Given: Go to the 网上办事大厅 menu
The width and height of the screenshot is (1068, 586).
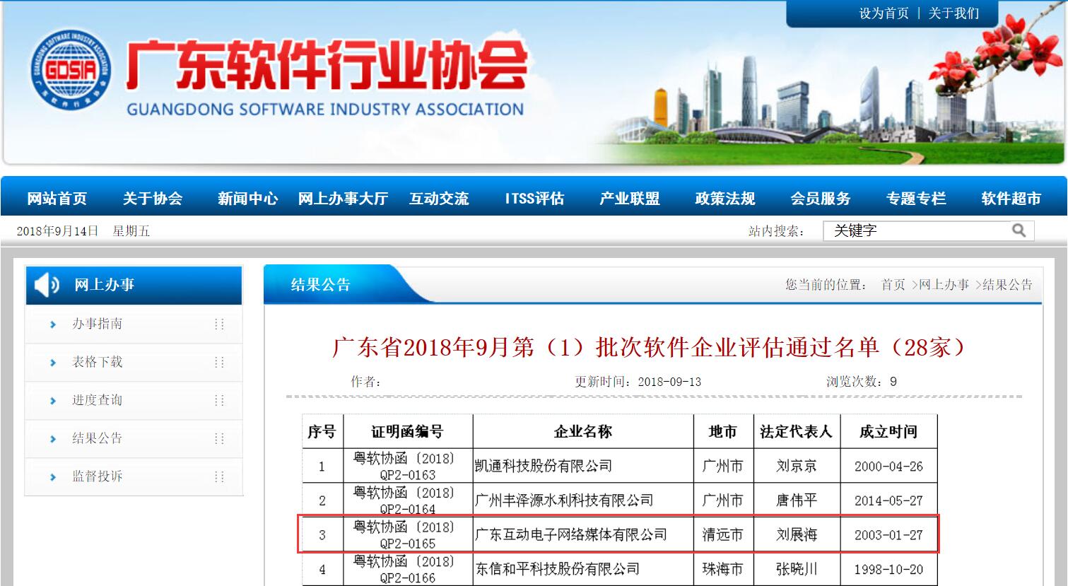Looking at the screenshot, I should pos(343,199).
